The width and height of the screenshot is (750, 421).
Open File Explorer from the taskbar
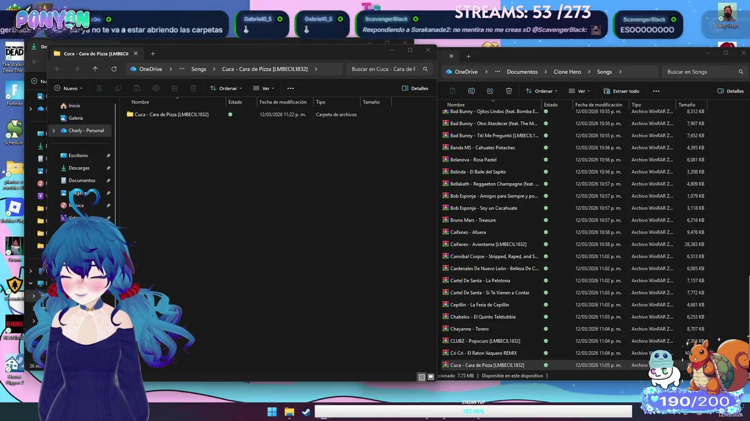289,412
